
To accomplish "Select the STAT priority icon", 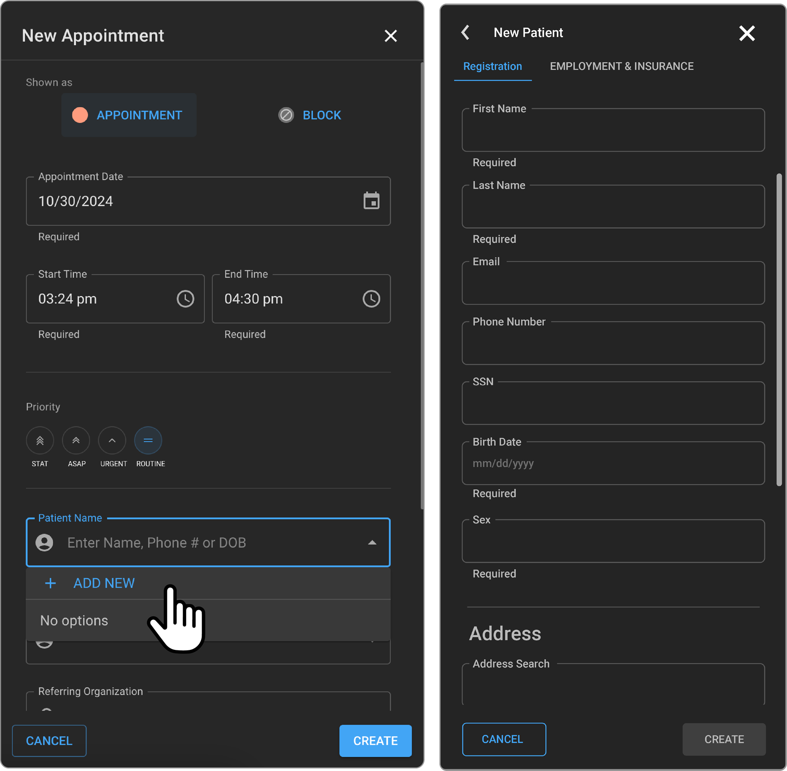I will coord(40,440).
